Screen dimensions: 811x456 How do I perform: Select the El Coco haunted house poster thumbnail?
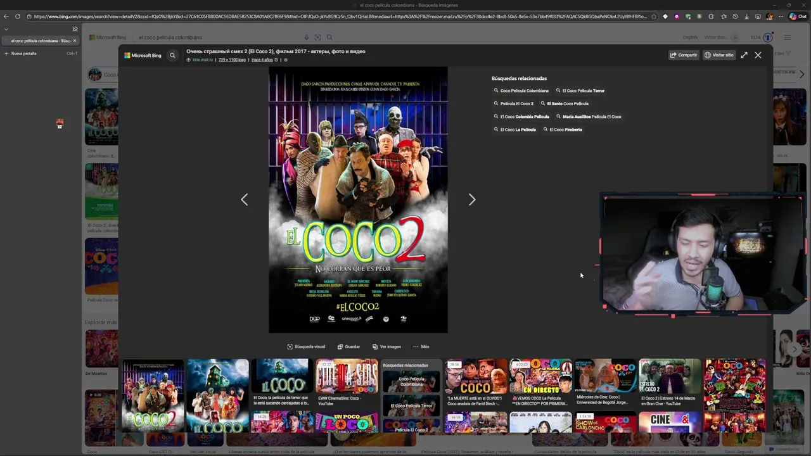(218, 395)
